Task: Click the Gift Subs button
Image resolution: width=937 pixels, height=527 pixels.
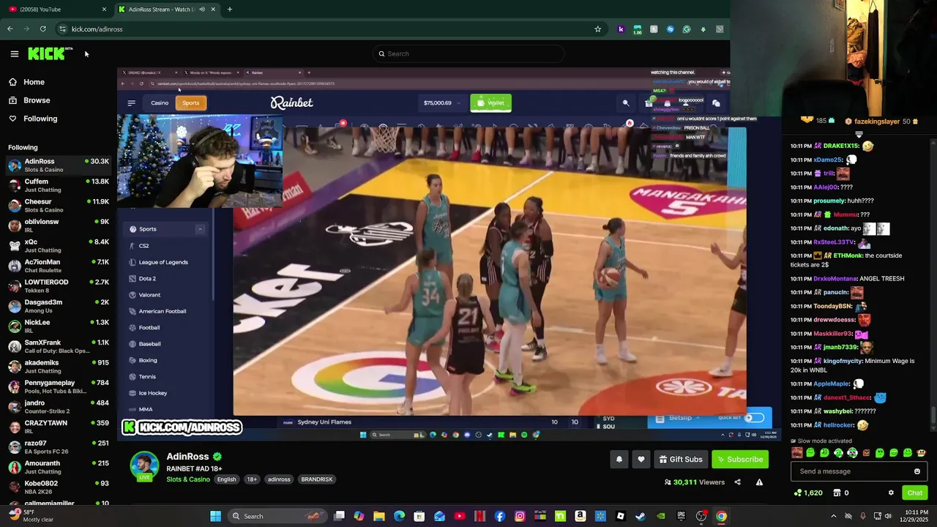Action: coord(681,460)
